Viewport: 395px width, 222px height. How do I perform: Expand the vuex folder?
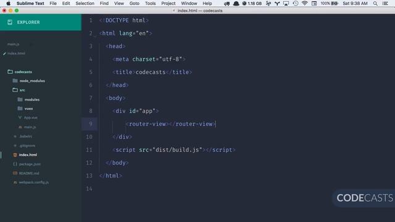click(x=29, y=109)
